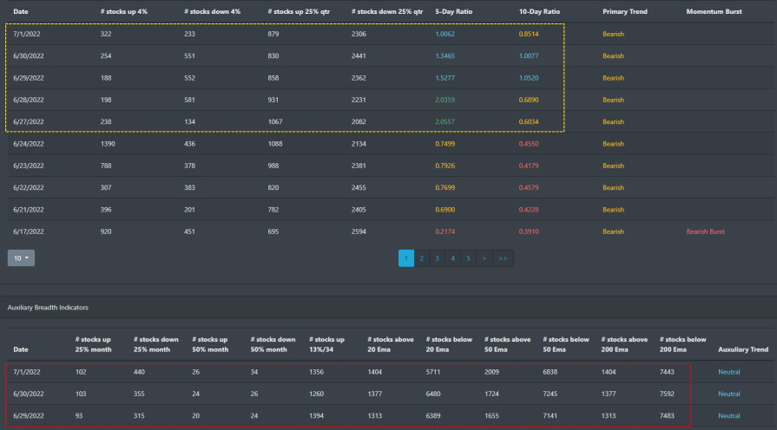Go to page 3 of the table

pyautogui.click(x=437, y=258)
